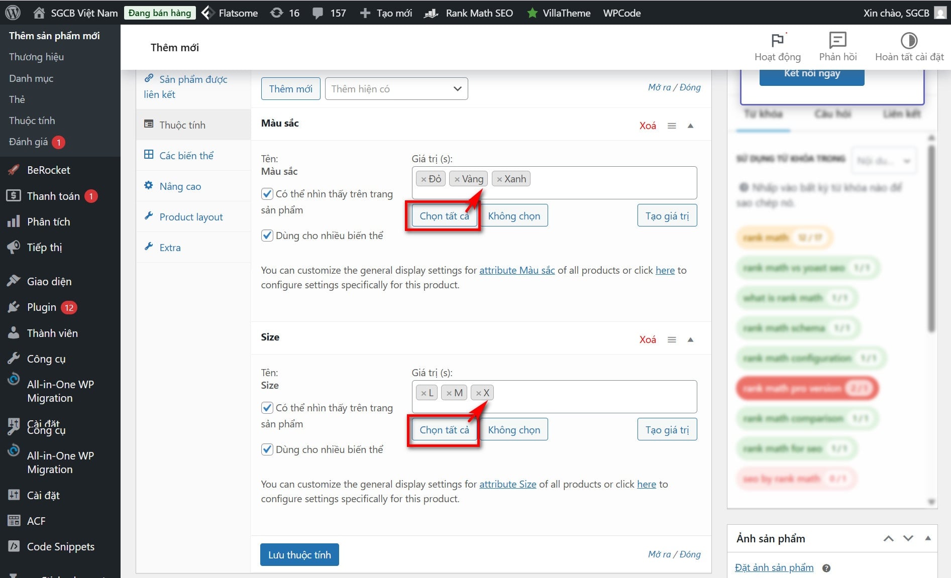Click the WordPress logo icon
Screen dimensions: 951x578
click(13, 13)
